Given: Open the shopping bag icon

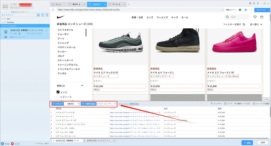Looking at the screenshot, I should coord(262,17).
